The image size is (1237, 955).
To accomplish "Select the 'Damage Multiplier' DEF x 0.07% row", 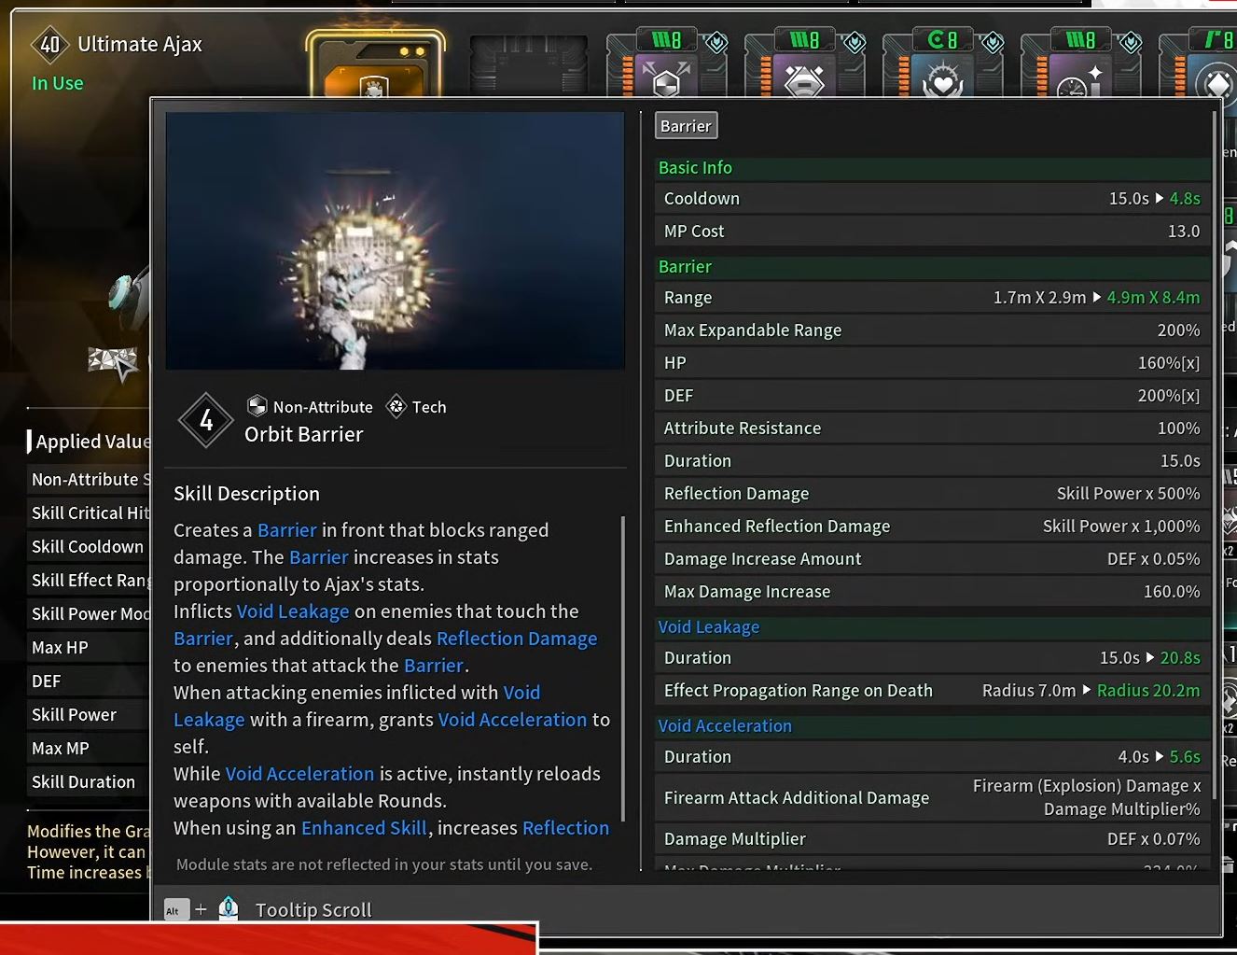I will click(932, 839).
